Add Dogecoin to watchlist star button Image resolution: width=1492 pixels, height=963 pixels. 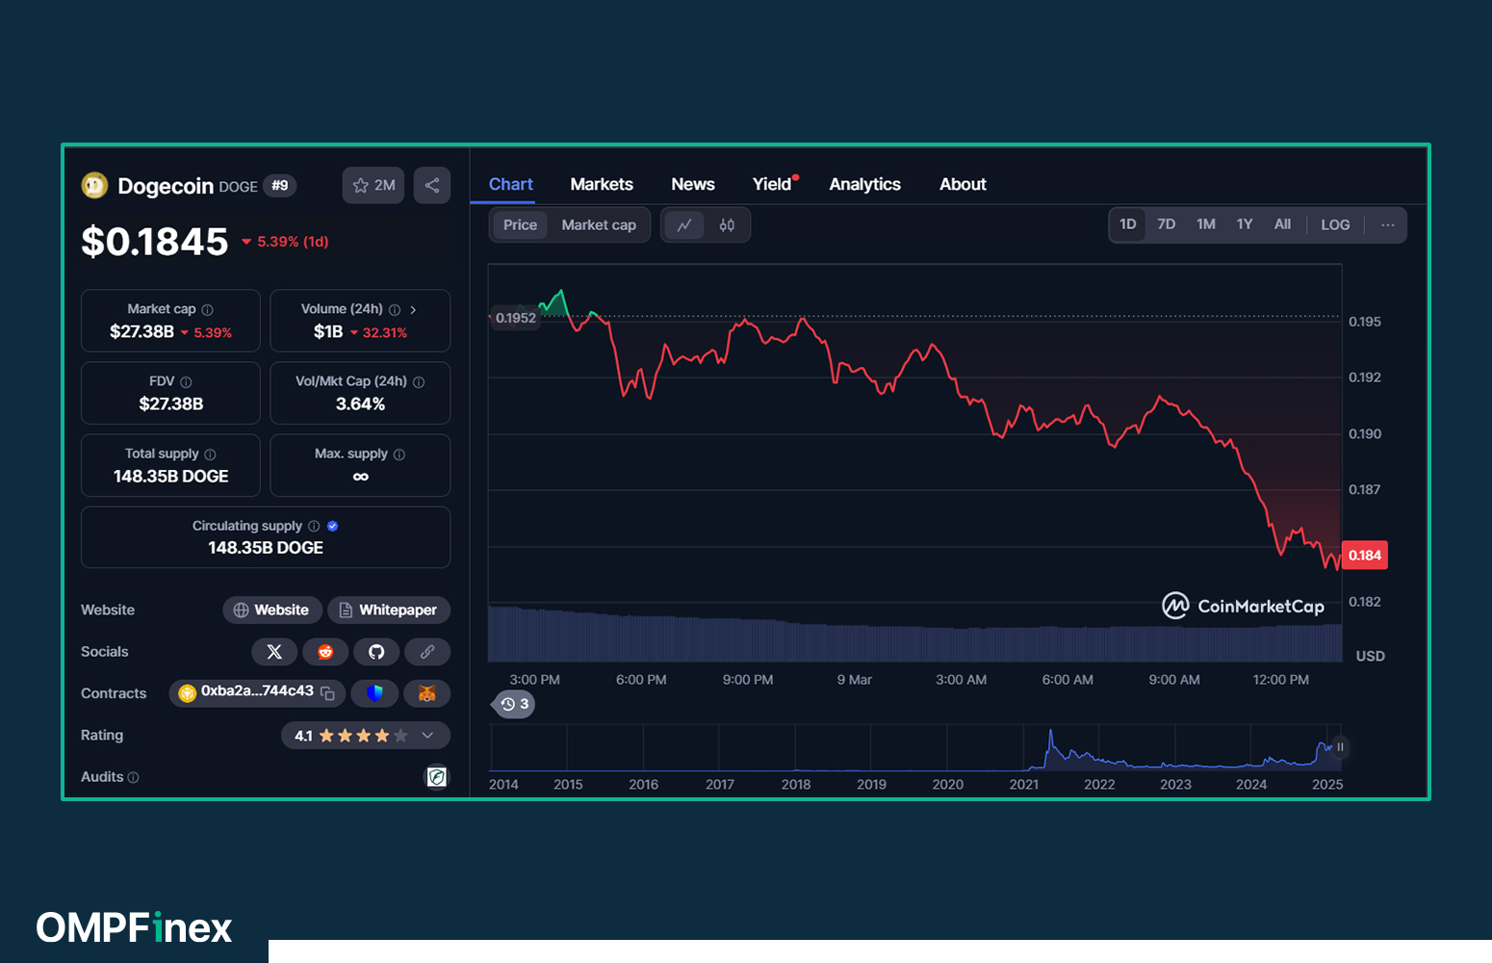pyautogui.click(x=373, y=185)
